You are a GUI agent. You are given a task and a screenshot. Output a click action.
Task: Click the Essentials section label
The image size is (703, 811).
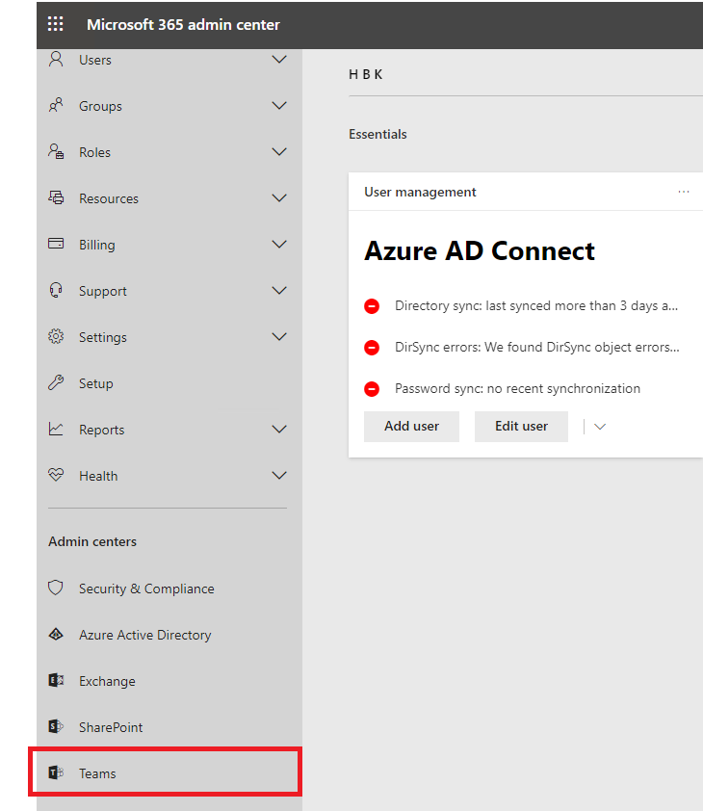pyautogui.click(x=378, y=134)
